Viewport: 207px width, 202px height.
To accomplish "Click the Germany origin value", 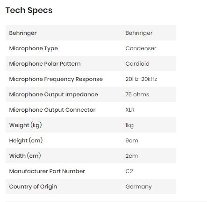I will click(138, 187).
